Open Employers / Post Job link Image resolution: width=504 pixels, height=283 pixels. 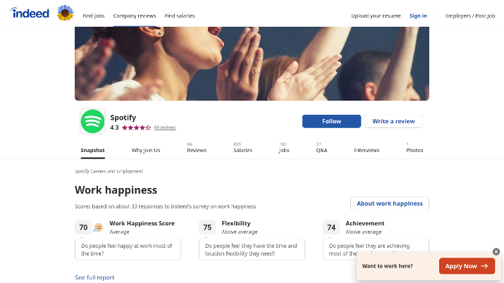tap(470, 15)
